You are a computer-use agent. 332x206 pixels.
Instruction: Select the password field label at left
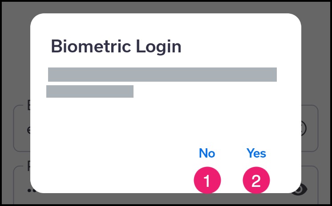point(29,166)
